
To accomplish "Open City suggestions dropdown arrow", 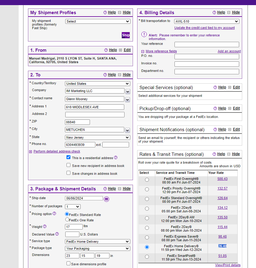I will coord(128,131).
